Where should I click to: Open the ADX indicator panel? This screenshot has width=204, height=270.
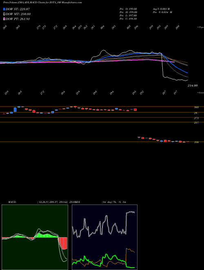pos(104,237)
